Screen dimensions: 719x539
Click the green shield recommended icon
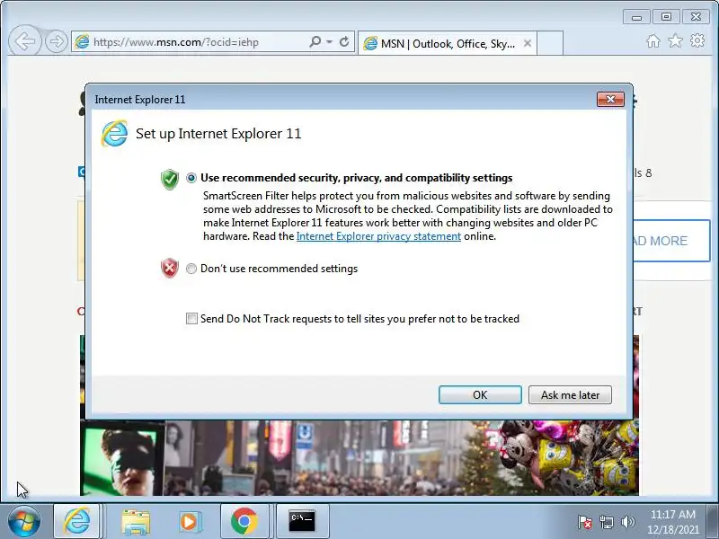point(170,179)
